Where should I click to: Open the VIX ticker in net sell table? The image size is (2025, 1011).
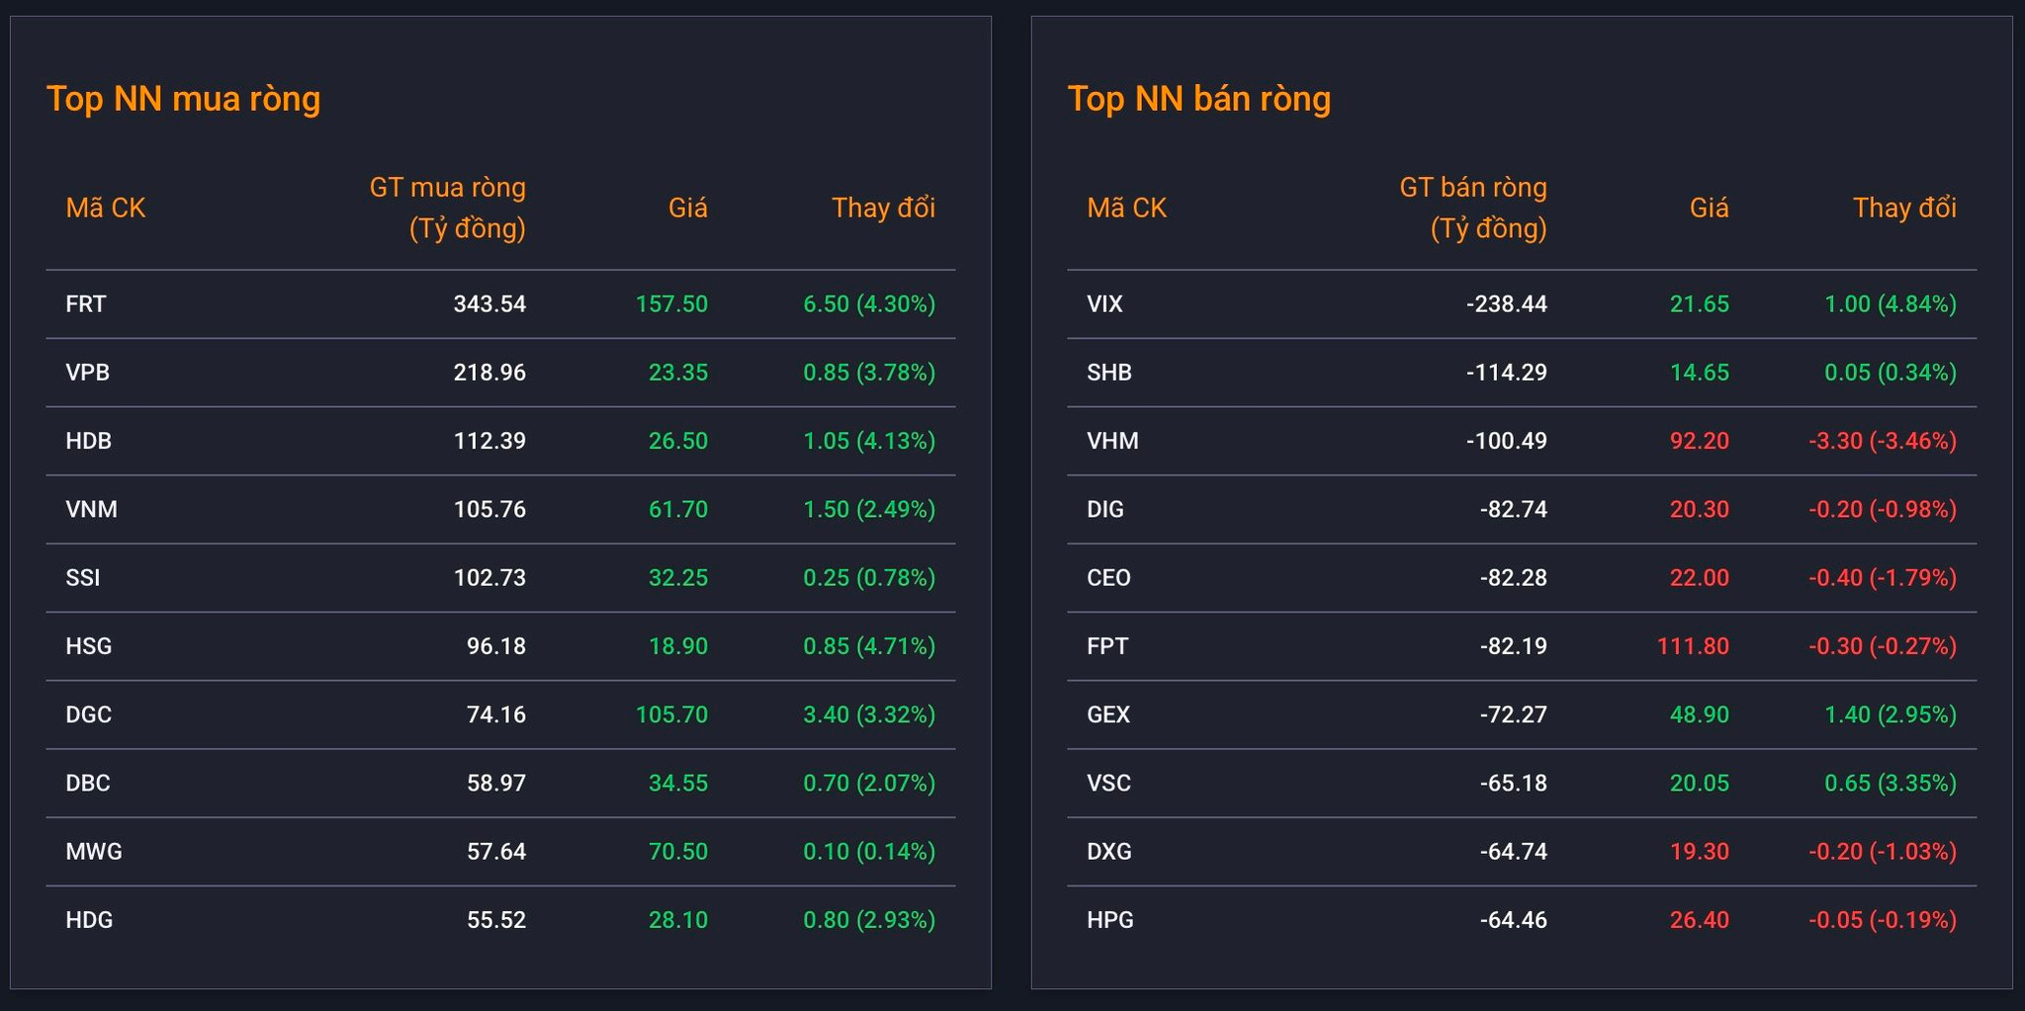pyautogui.click(x=1104, y=304)
